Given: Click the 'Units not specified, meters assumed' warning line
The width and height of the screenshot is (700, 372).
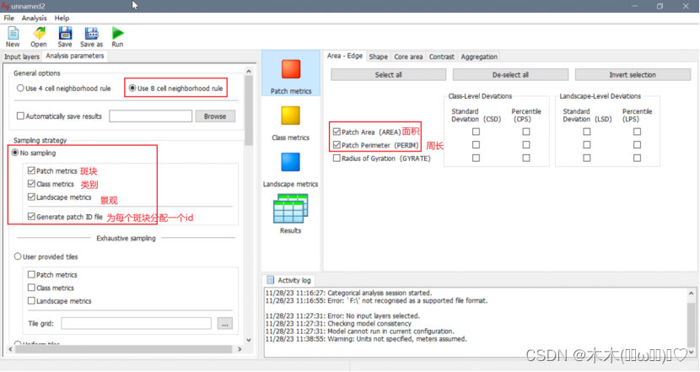Looking at the screenshot, I should pyautogui.click(x=366, y=339).
